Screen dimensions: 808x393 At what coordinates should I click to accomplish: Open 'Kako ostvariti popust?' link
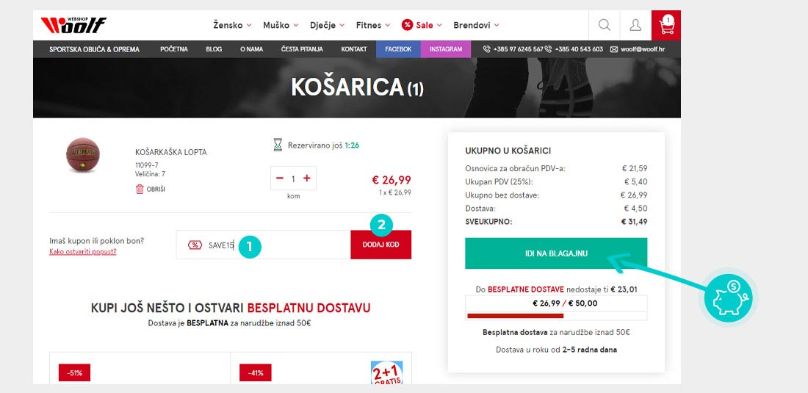83,252
